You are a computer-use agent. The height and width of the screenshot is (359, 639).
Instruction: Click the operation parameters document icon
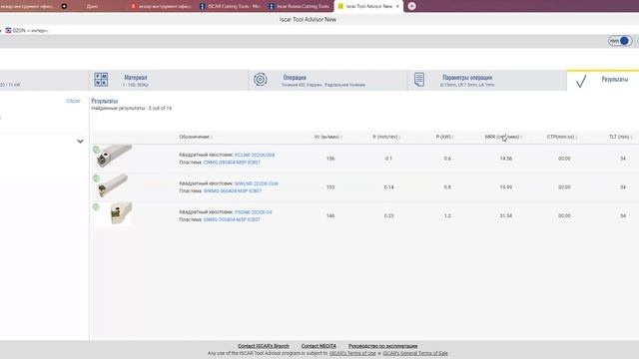point(419,80)
